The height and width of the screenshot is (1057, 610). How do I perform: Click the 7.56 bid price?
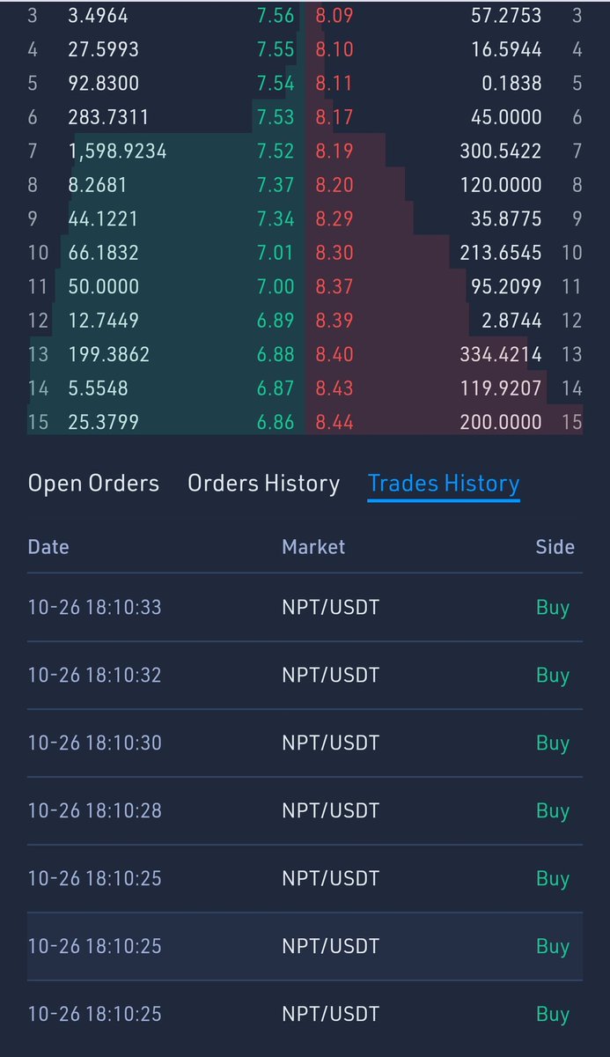tap(276, 16)
